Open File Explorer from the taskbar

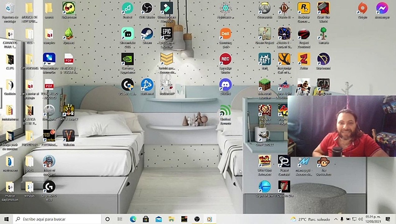click(x=171, y=219)
